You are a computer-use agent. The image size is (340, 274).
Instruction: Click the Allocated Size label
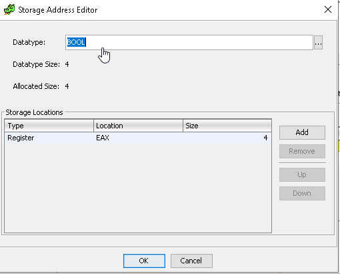point(36,86)
